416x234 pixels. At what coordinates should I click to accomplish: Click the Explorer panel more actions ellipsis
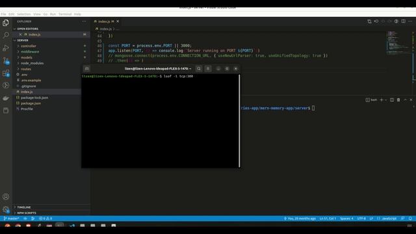[x=84, y=21]
